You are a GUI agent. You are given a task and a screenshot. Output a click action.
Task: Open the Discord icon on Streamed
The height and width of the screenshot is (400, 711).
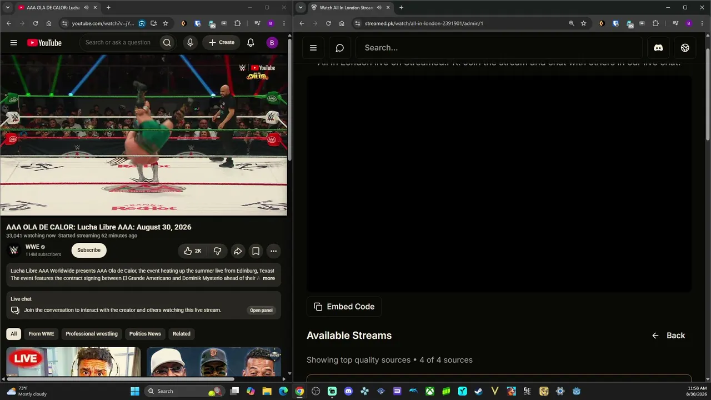[658, 48]
